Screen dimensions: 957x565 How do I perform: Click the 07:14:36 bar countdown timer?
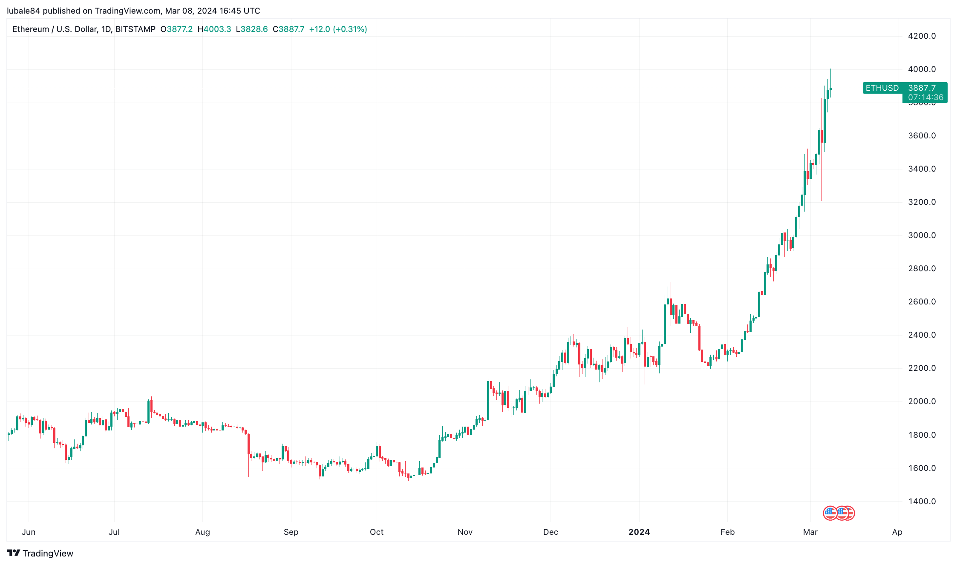[x=925, y=98]
